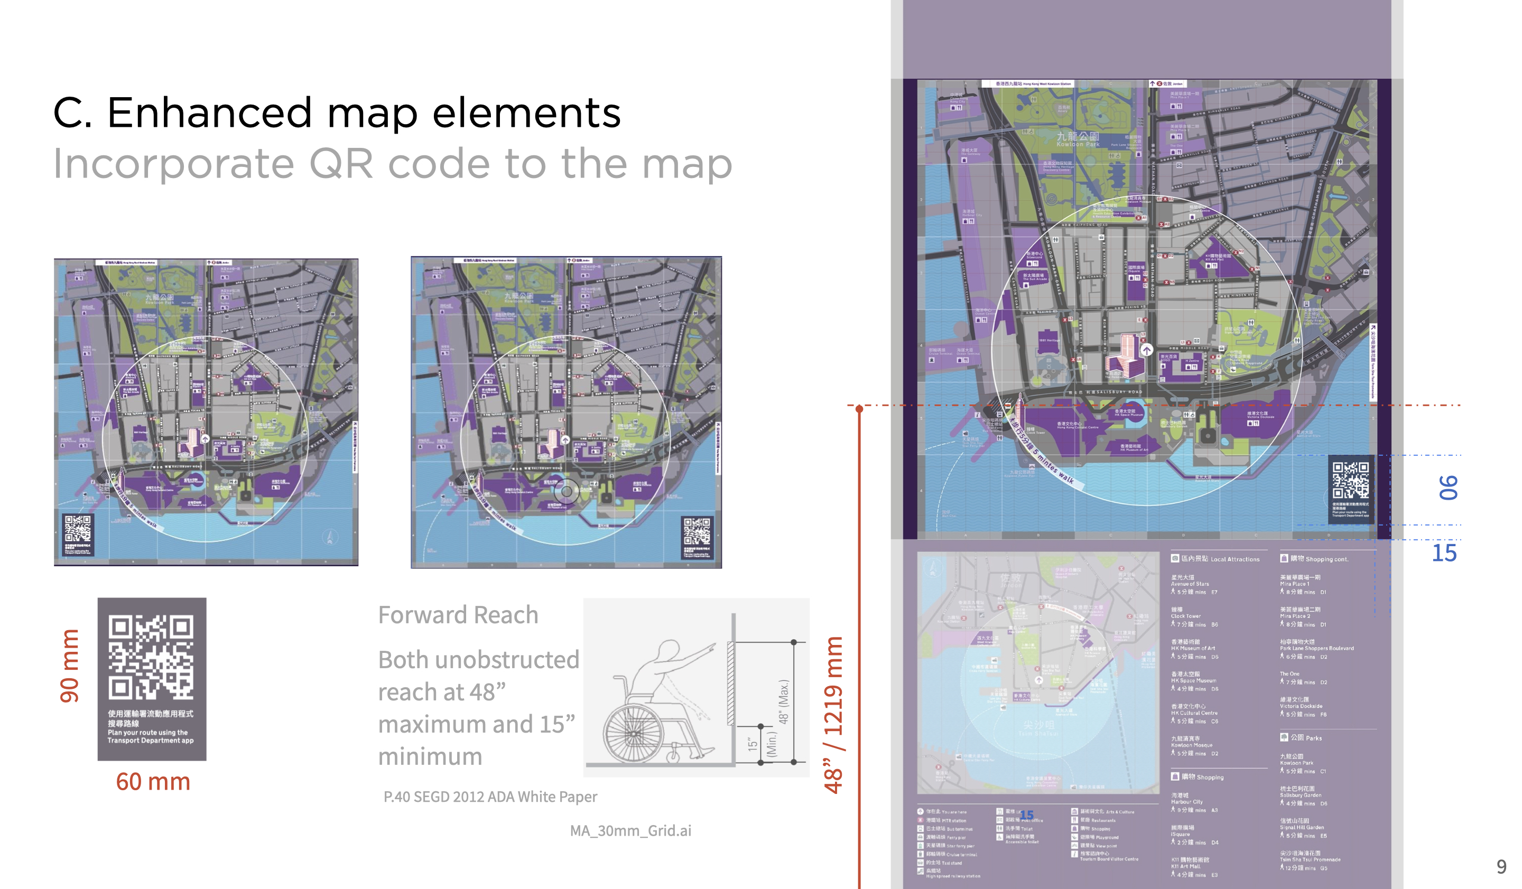Image resolution: width=1522 pixels, height=889 pixels.
Task: Click the Shopping bag icon heading
Action: [1175, 776]
